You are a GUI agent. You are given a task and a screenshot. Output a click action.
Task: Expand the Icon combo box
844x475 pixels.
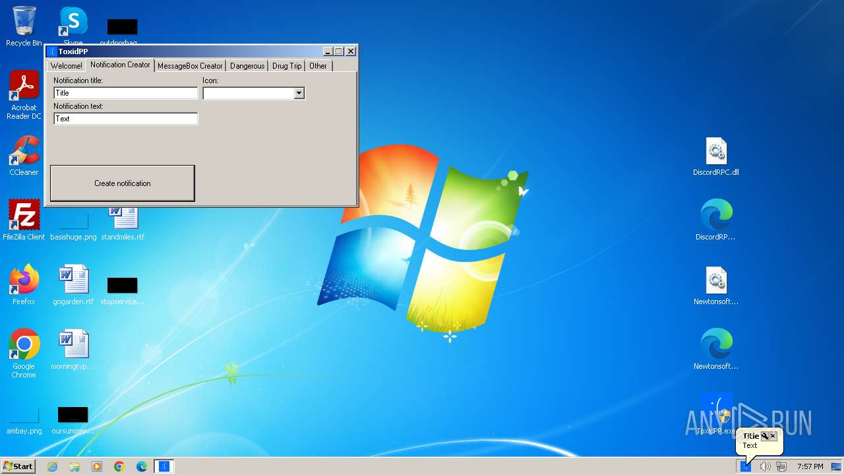coord(299,93)
